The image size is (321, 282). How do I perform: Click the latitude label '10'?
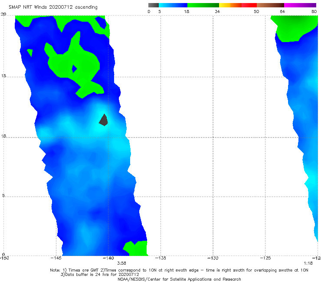coord(3,136)
